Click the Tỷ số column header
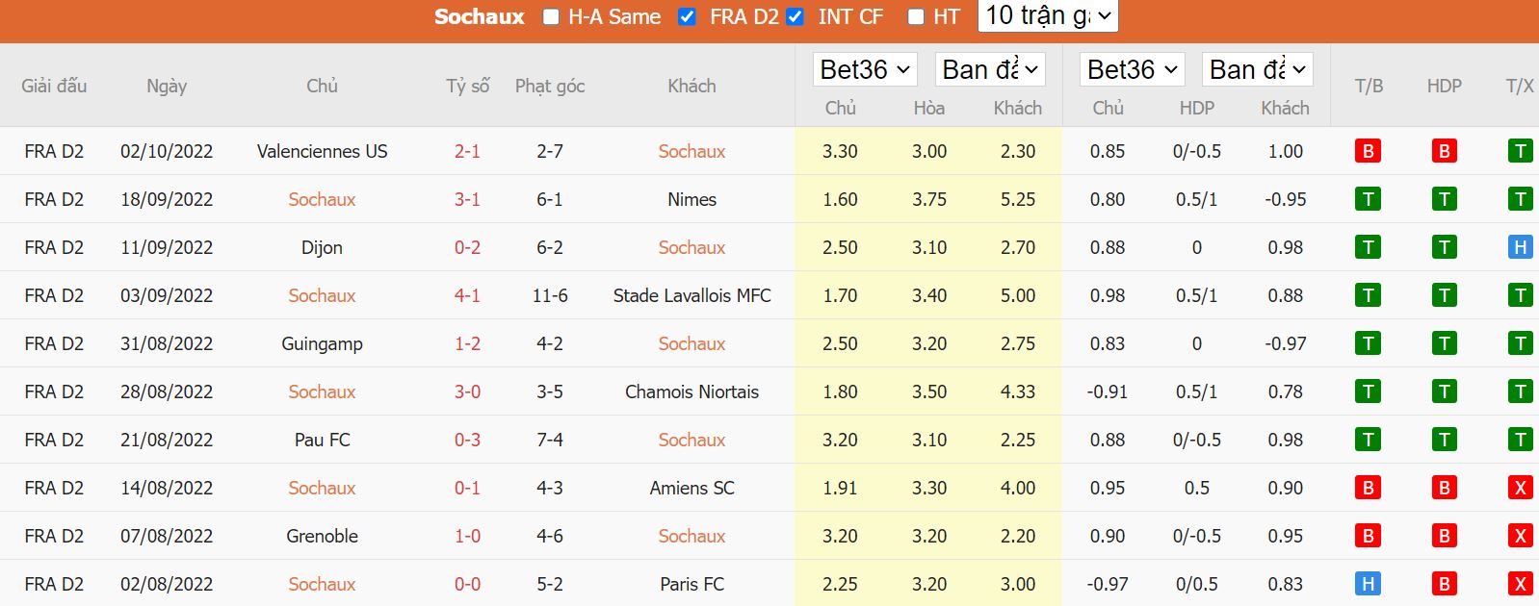 467,86
